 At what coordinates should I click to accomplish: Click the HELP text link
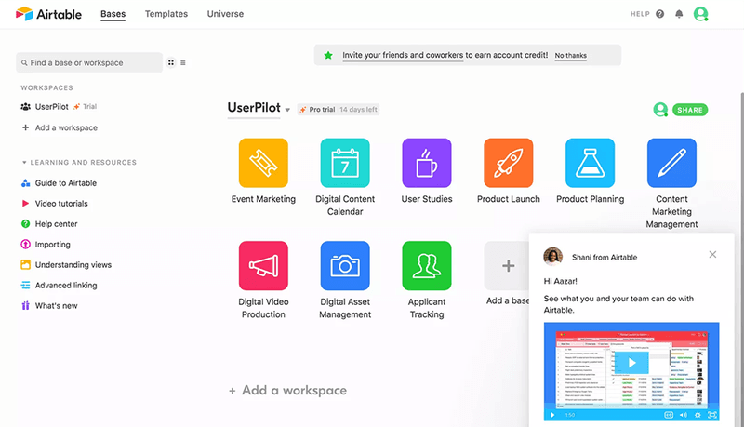point(640,14)
